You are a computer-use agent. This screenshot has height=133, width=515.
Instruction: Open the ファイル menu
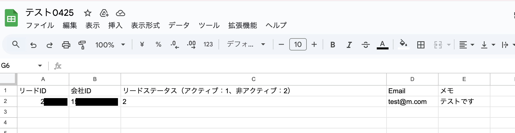pos(40,25)
